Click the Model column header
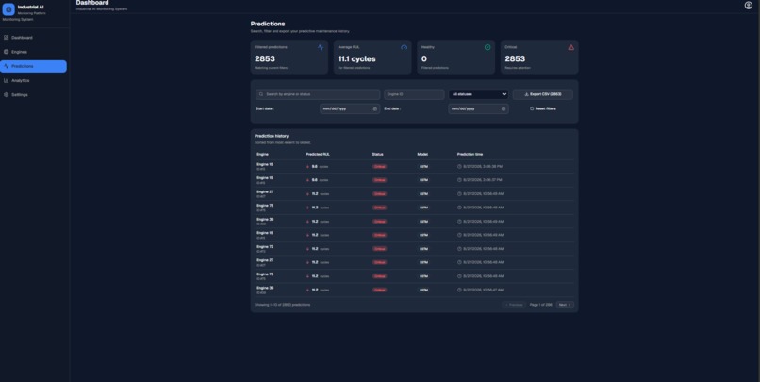 click(x=422, y=154)
